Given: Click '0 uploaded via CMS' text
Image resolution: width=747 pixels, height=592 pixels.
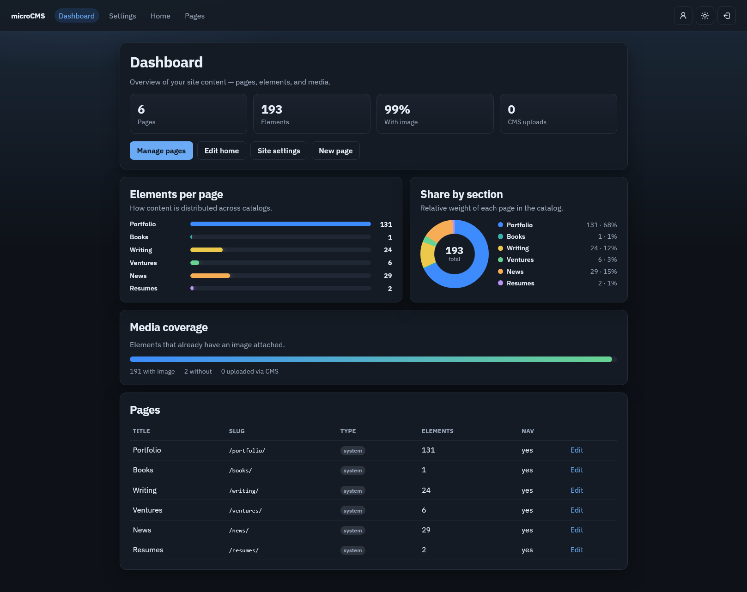Looking at the screenshot, I should (250, 371).
